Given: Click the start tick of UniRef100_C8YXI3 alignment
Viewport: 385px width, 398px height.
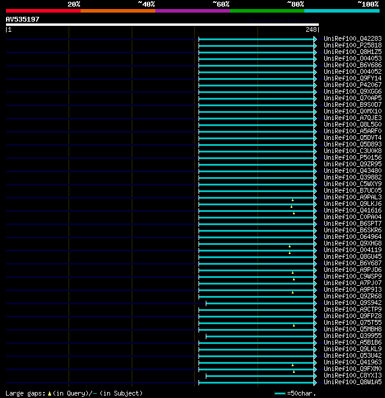Looking at the screenshot, I should (x=206, y=376).
